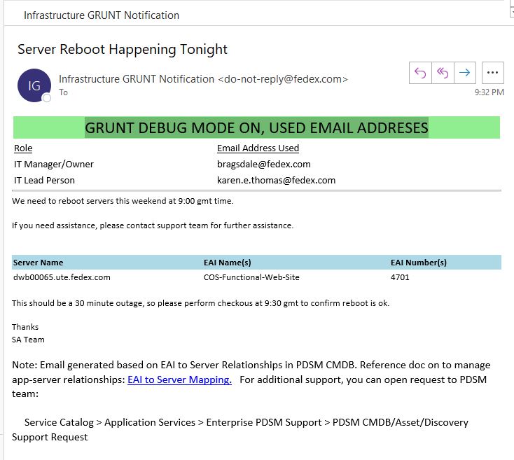
Task: Forward this email using the arrow icon
Action: coord(464,72)
